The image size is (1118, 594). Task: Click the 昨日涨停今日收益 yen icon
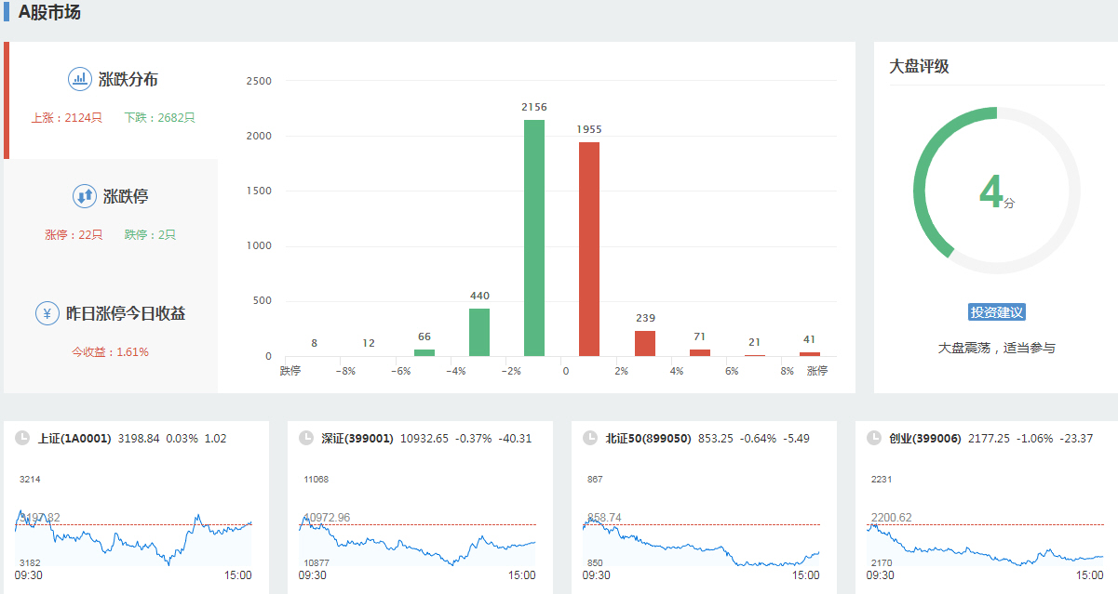[x=47, y=313]
